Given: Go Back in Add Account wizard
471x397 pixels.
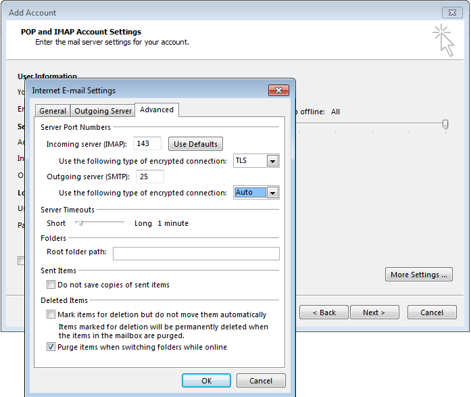Looking at the screenshot, I should pos(324,312).
